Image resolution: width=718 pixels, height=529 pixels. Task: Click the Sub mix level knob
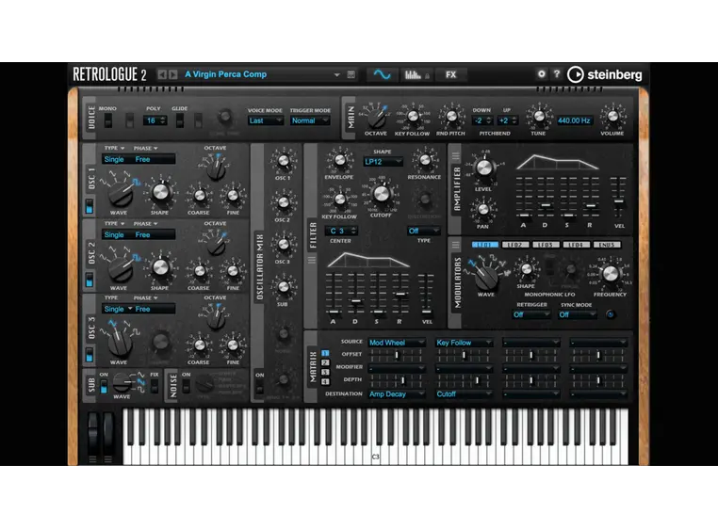pos(284,287)
